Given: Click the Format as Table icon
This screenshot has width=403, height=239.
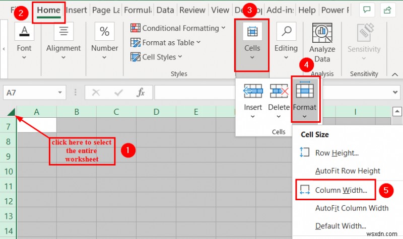Looking at the screenshot, I should click(135, 42).
